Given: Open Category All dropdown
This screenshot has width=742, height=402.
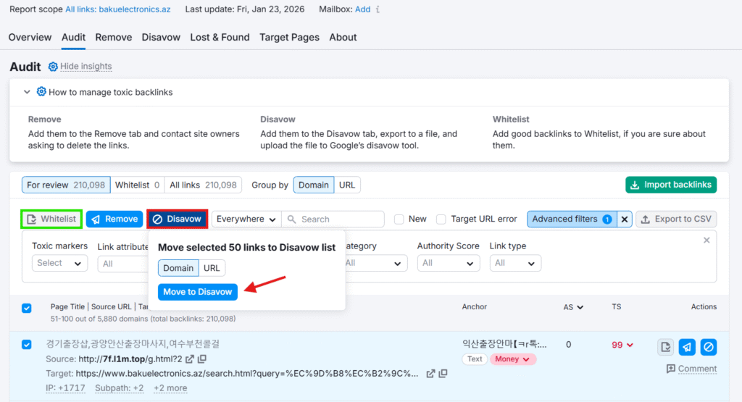Looking at the screenshot, I should coord(376,263).
